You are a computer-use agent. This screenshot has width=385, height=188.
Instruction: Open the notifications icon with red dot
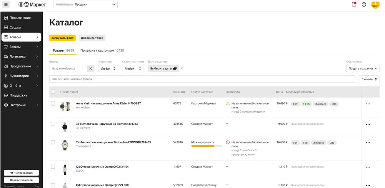pyautogui.click(x=354, y=4)
